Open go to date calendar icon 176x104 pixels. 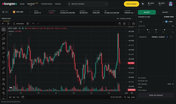23,97
